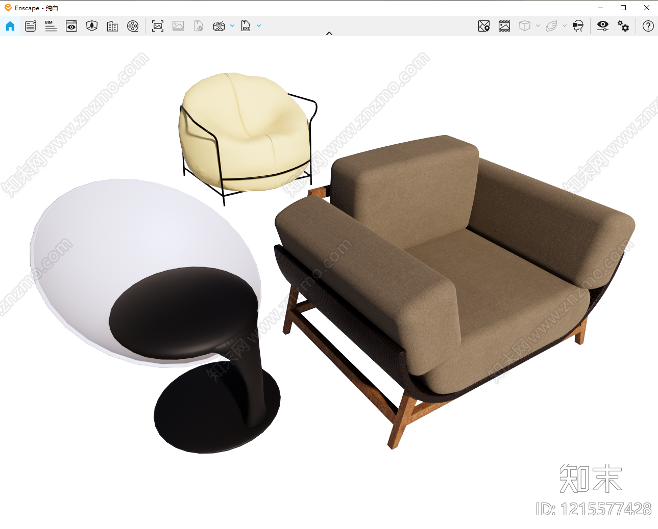The image size is (658, 529).
Task: Open General Settings gears icon
Action: pyautogui.click(x=623, y=26)
